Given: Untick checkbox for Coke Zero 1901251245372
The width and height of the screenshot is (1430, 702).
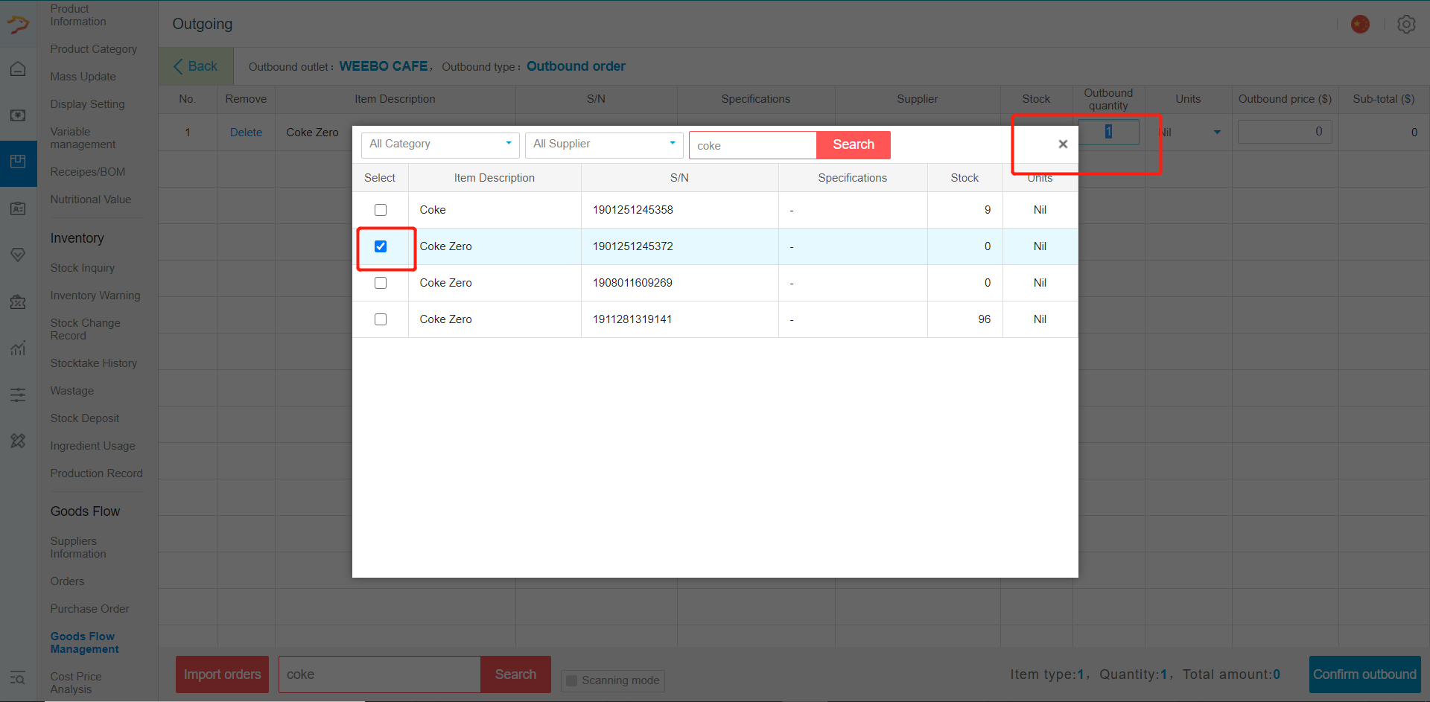Looking at the screenshot, I should pyautogui.click(x=381, y=246).
